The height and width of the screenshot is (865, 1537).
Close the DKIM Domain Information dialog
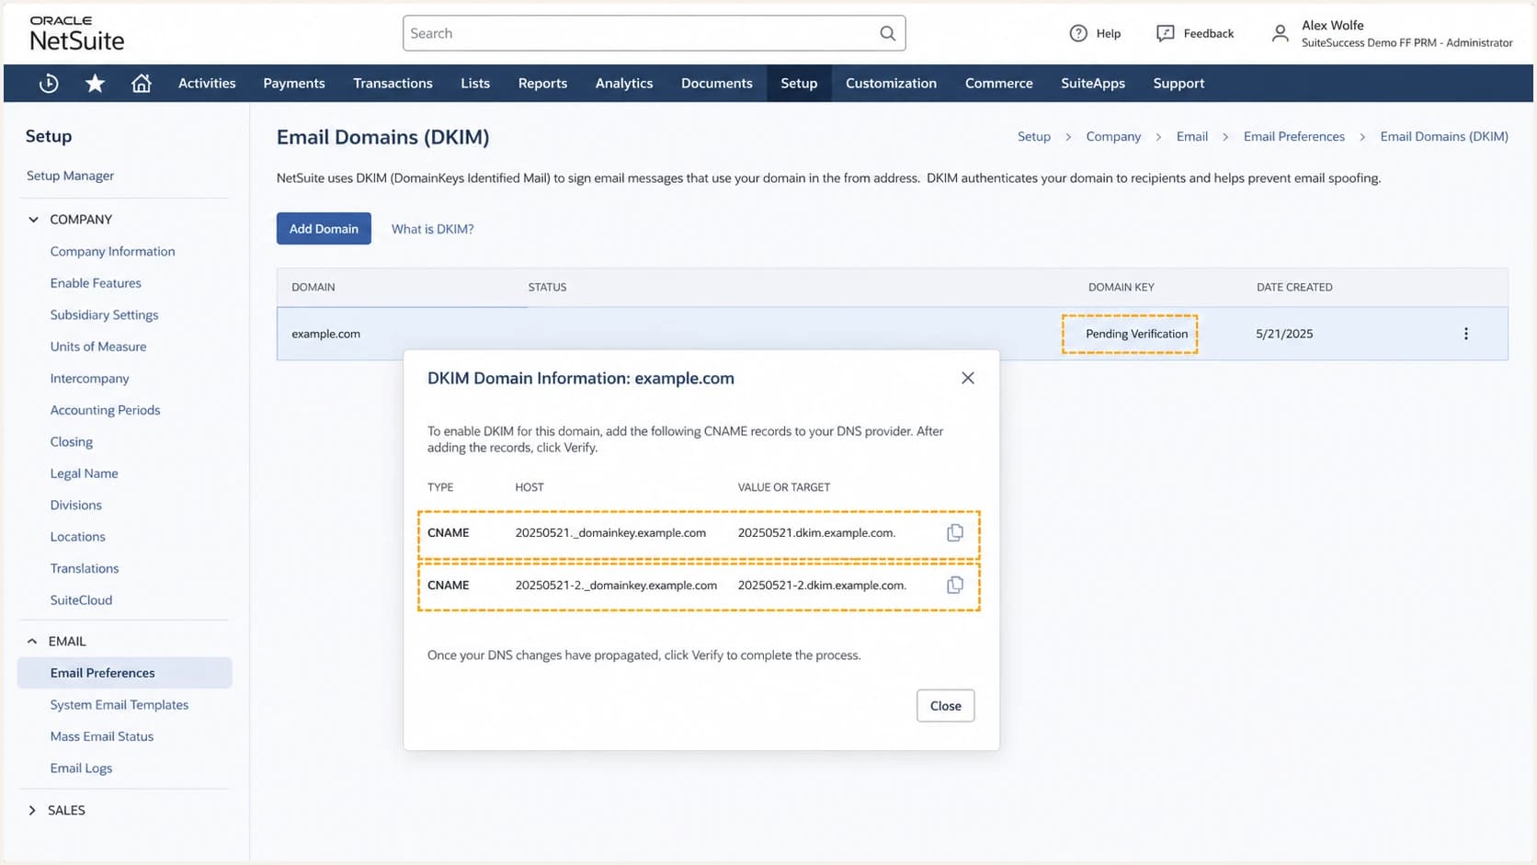click(x=968, y=378)
